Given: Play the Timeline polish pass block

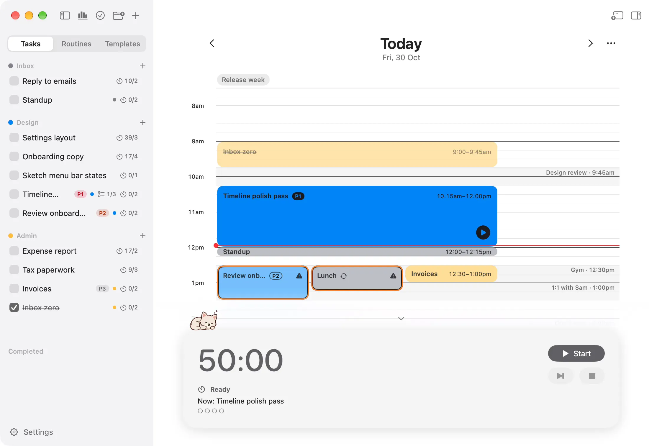Looking at the screenshot, I should pyautogui.click(x=483, y=232).
